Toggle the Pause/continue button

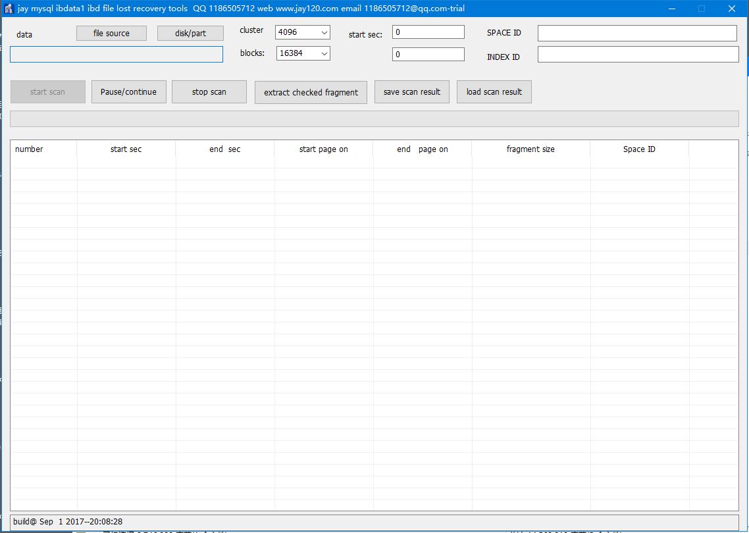[128, 91]
